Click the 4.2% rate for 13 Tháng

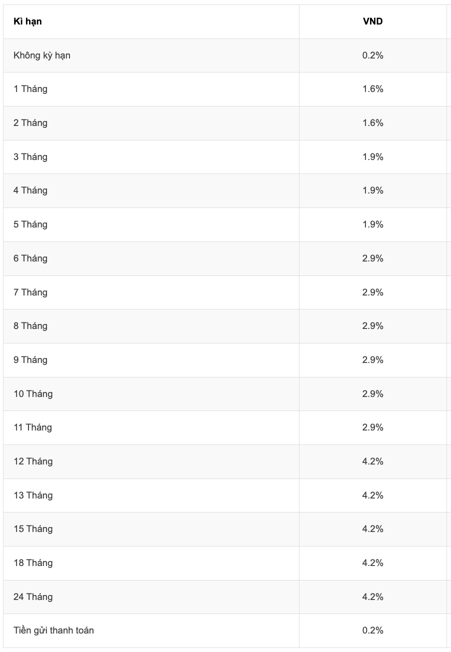372,495
